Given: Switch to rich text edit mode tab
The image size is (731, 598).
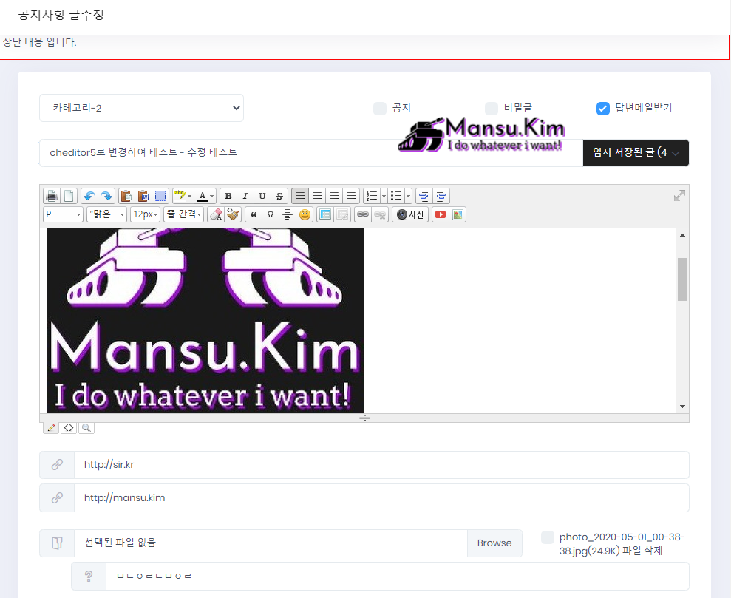Looking at the screenshot, I should click(x=51, y=428).
